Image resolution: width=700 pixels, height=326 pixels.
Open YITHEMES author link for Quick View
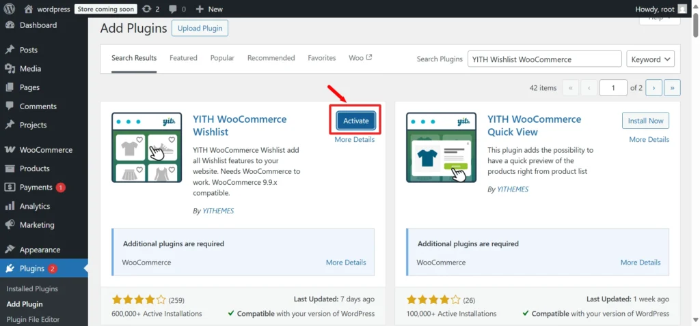(513, 190)
